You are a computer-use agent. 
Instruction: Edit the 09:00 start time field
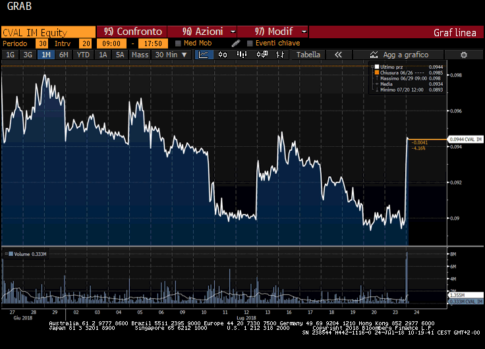[x=111, y=43]
